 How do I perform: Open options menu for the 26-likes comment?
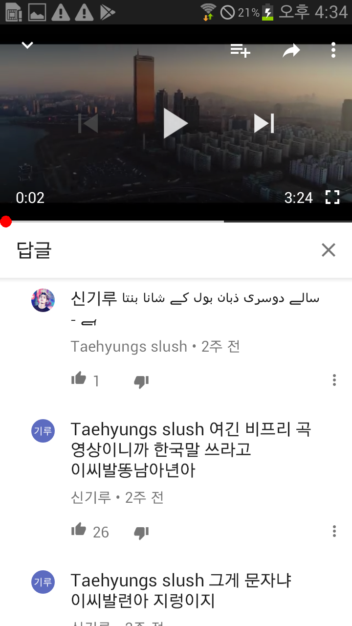point(334,531)
